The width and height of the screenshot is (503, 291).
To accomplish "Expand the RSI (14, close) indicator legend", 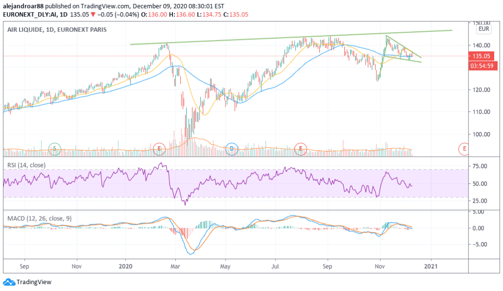I will click(x=26, y=165).
